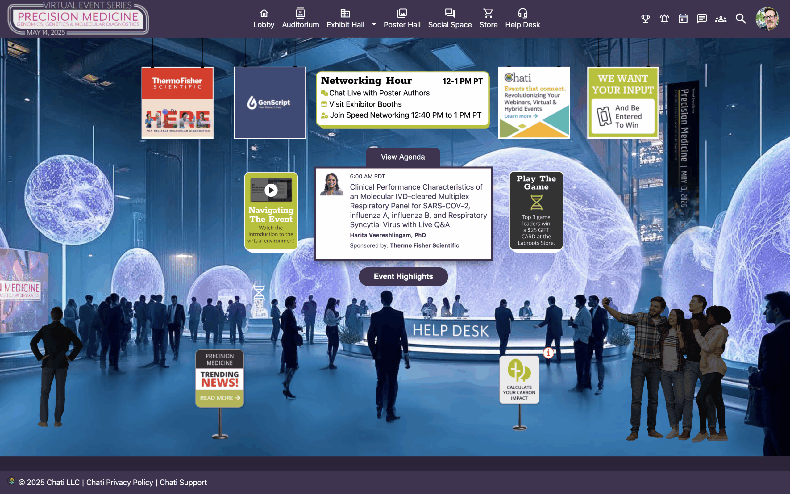
Task: Click the attendees people icon
Action: [721, 19]
